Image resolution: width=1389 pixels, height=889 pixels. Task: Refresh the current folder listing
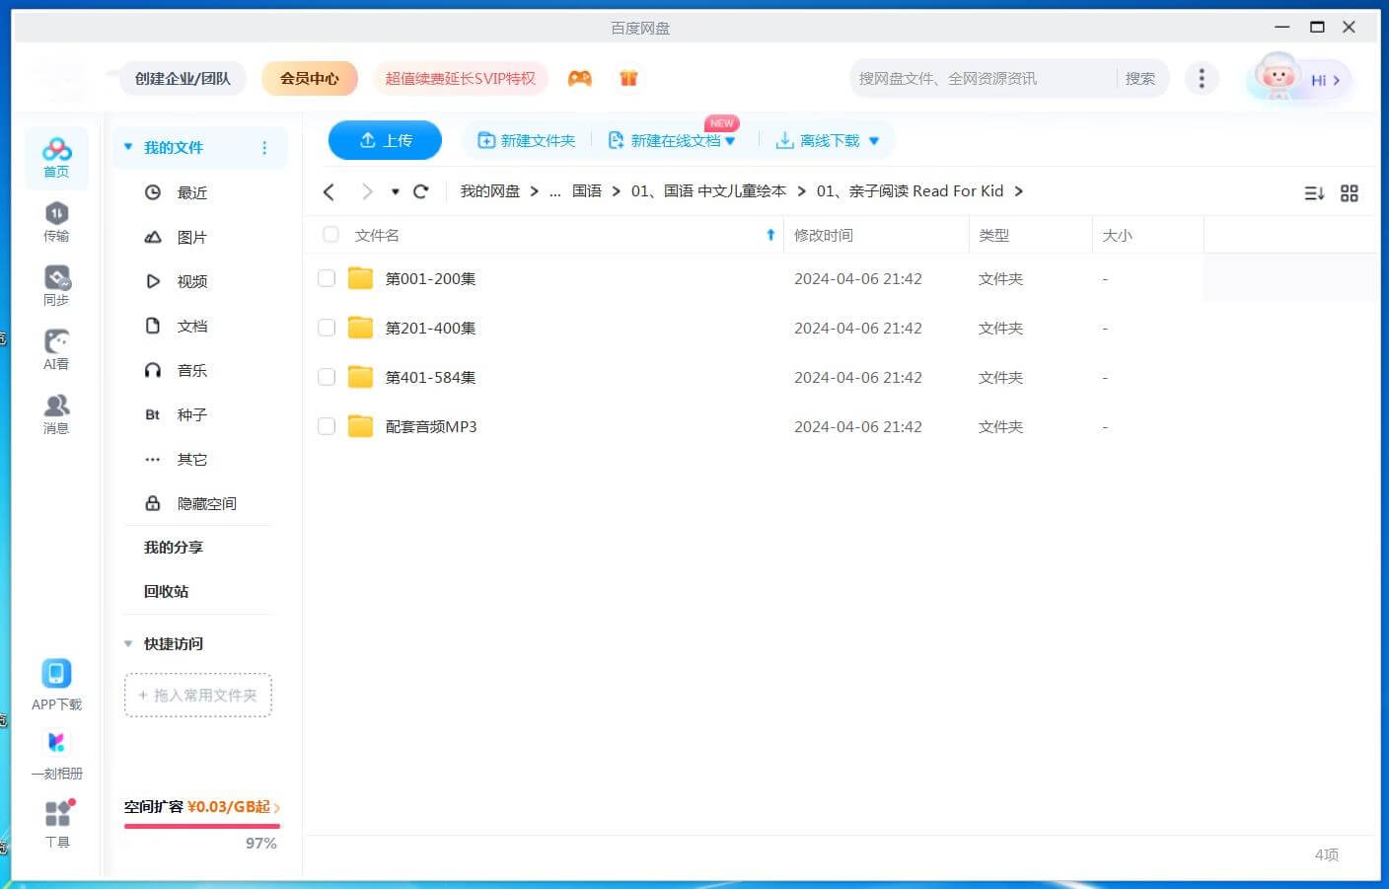pos(421,191)
